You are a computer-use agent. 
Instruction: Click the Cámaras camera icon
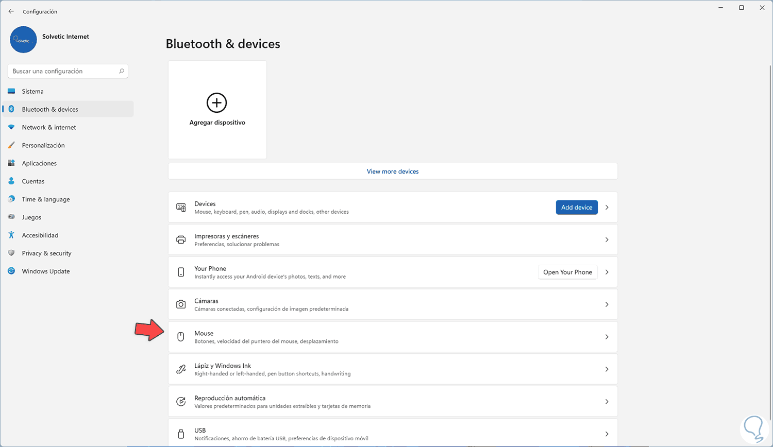coord(181,304)
